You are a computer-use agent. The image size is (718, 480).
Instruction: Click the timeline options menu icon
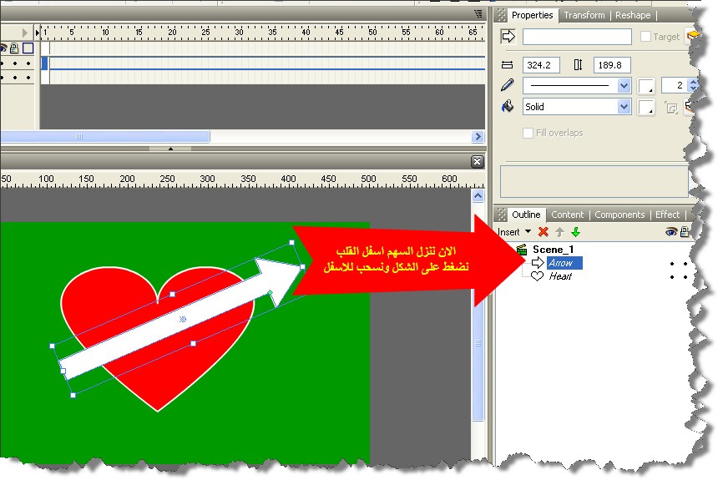click(x=478, y=14)
